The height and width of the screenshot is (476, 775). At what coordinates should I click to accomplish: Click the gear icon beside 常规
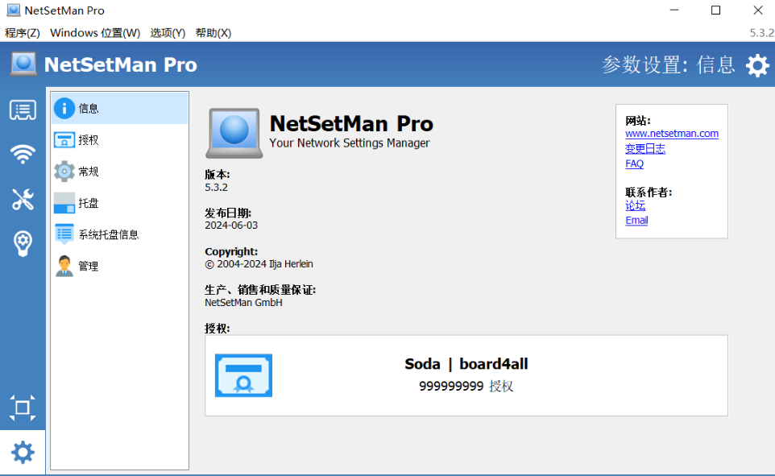pos(64,172)
